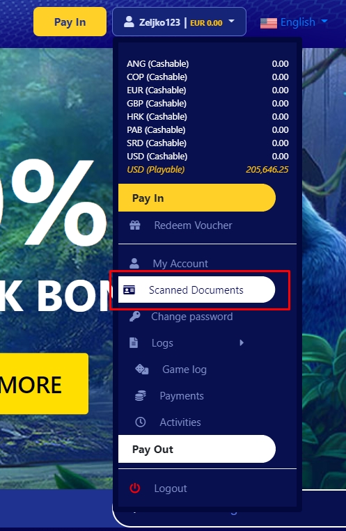Viewport: 346px width, 531px height.
Task: Open the English language dropdown
Action: point(294,22)
